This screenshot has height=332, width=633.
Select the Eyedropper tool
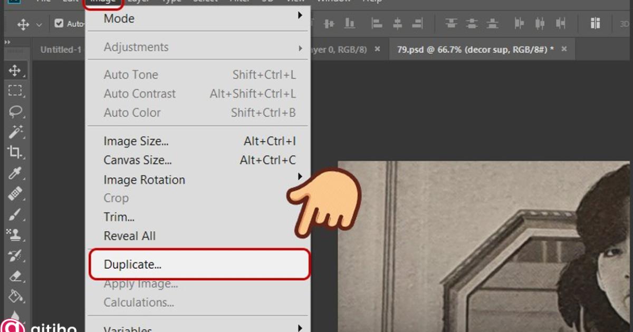(15, 173)
